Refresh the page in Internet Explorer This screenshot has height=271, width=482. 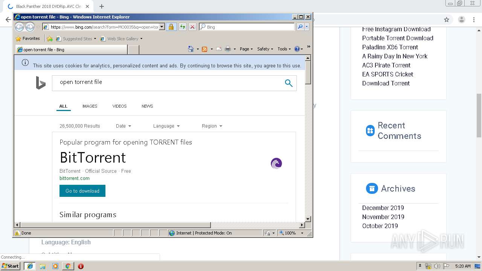(182, 27)
